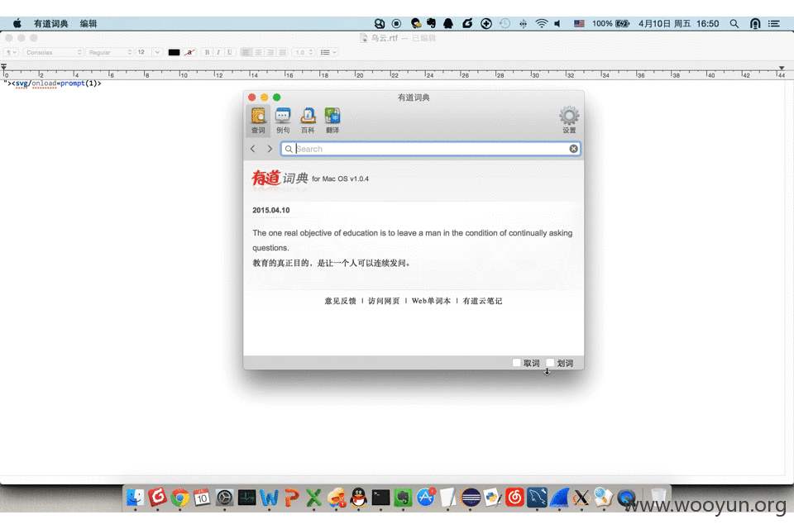This screenshot has height=529, width=794.
Task: Enable the 划词 checkbox
Action: click(x=551, y=363)
